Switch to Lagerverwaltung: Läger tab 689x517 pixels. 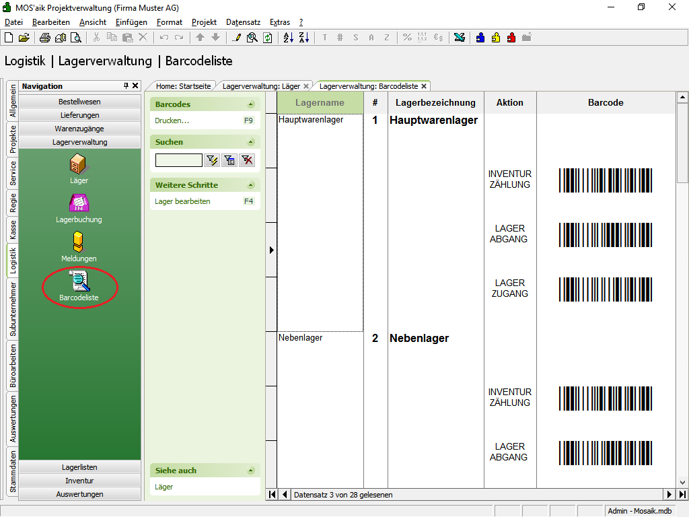point(261,86)
